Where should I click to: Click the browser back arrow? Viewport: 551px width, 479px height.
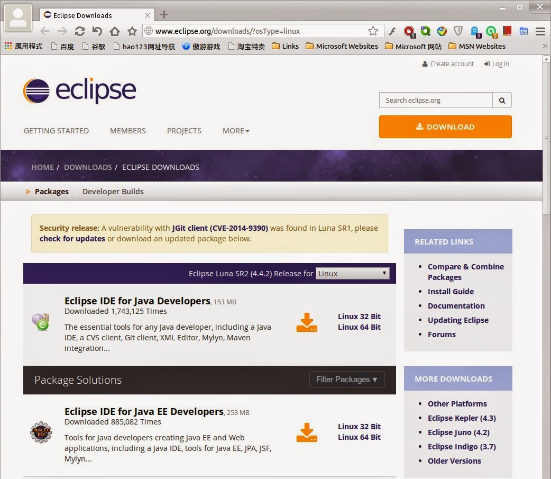45,31
